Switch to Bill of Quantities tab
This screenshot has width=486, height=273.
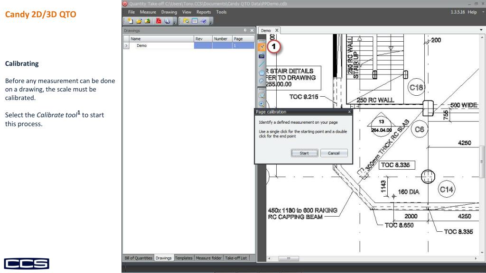click(138, 258)
